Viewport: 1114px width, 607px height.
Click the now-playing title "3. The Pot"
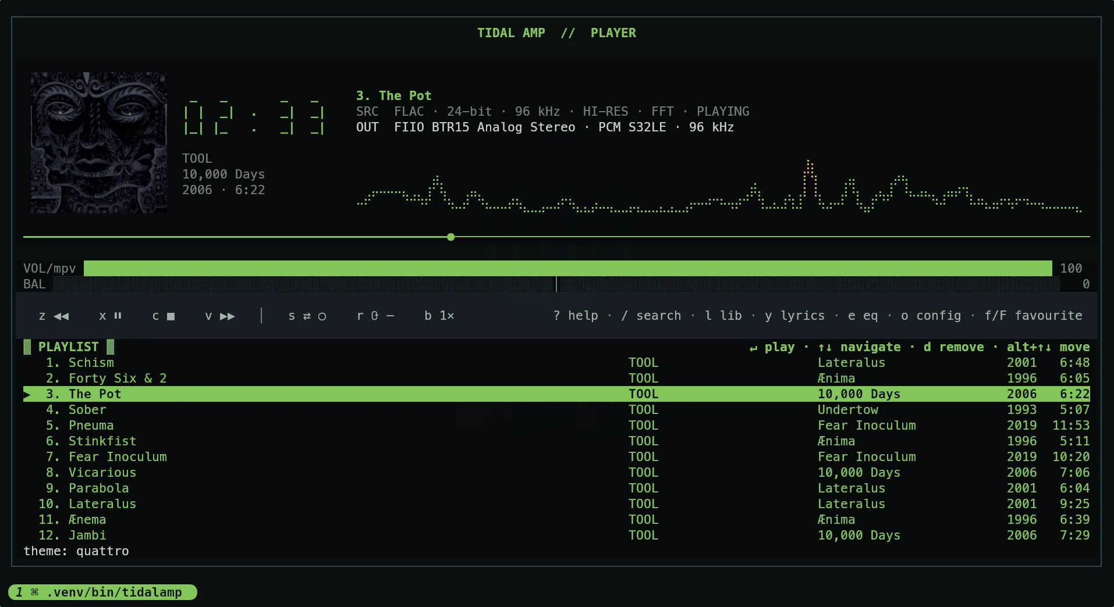393,96
